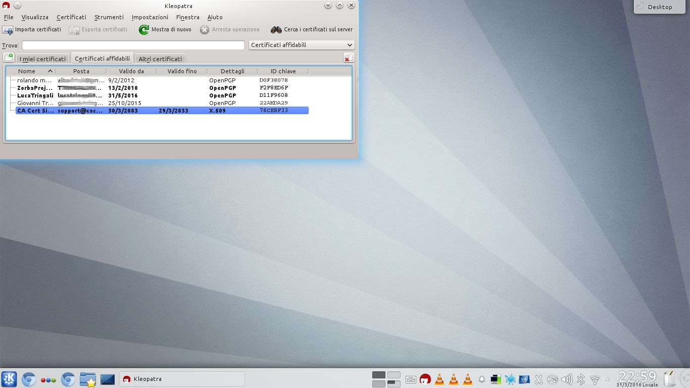This screenshot has width=690, height=388.
Task: Click the green Mostra di nuovo refresh icon
Action: point(144,30)
